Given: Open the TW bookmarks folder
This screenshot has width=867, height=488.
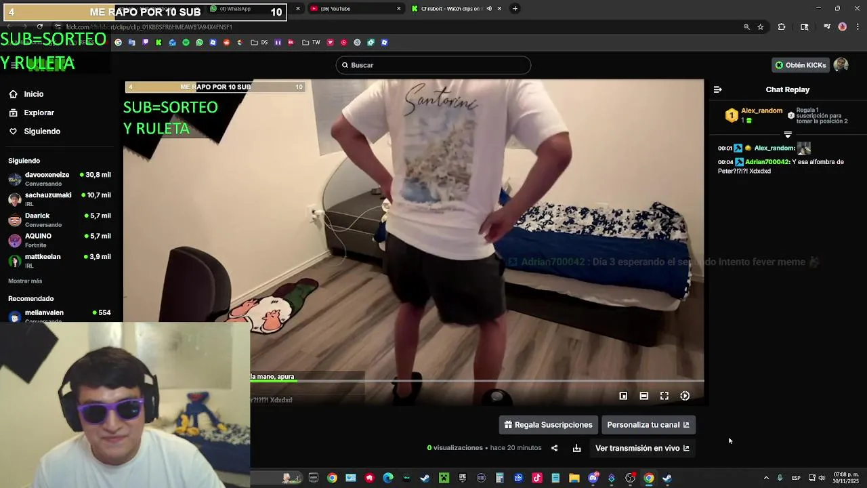Looking at the screenshot, I should [x=311, y=43].
